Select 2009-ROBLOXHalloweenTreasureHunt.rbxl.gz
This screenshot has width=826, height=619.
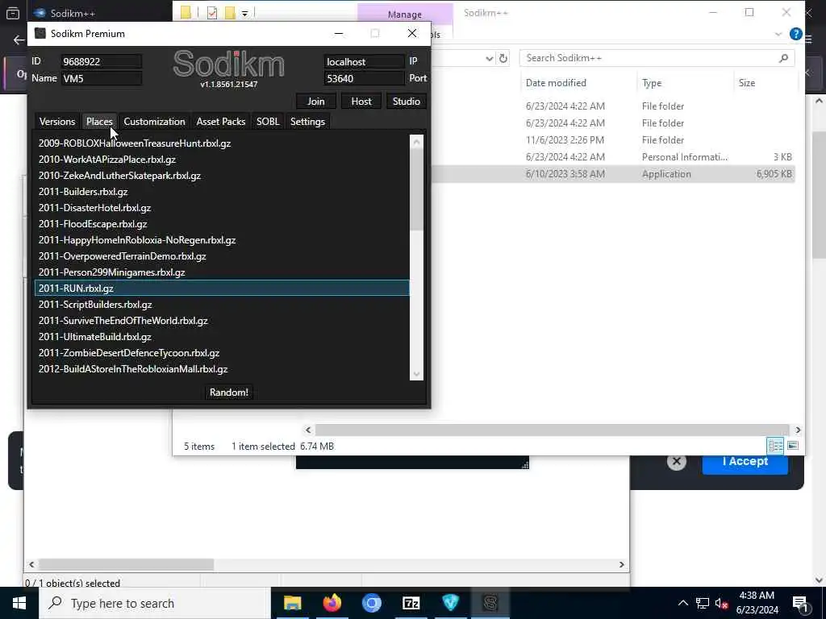click(222, 143)
